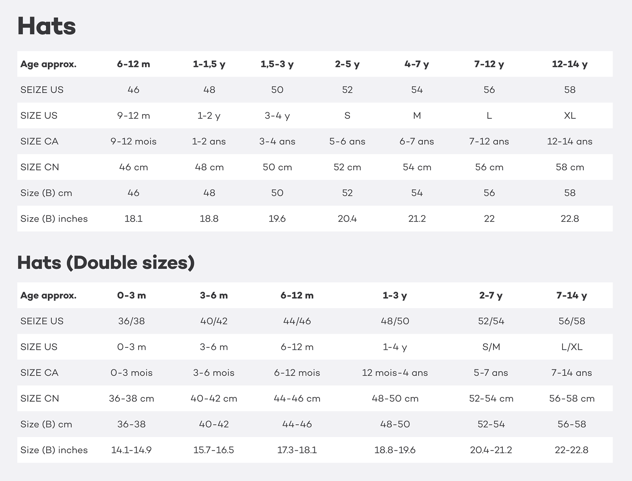Select the 20.4-21.2 inches cell
The width and height of the screenshot is (632, 481).
[x=491, y=450]
